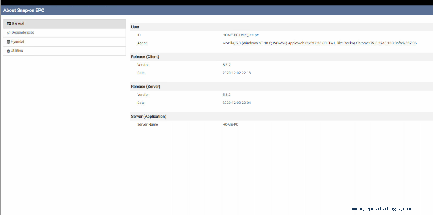Image resolution: width=433 pixels, height=215 pixels.
Task: Click the Release (Client) section header
Action: coord(281,57)
